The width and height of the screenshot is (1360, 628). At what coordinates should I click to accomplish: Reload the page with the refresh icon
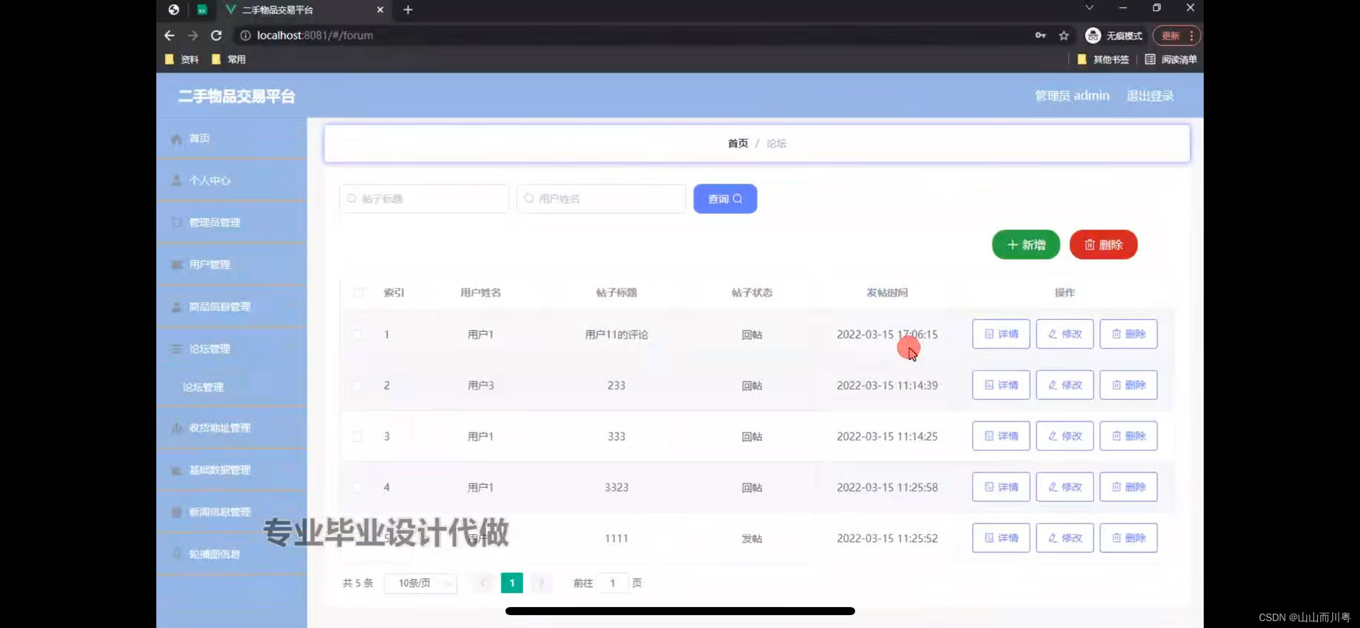216,35
